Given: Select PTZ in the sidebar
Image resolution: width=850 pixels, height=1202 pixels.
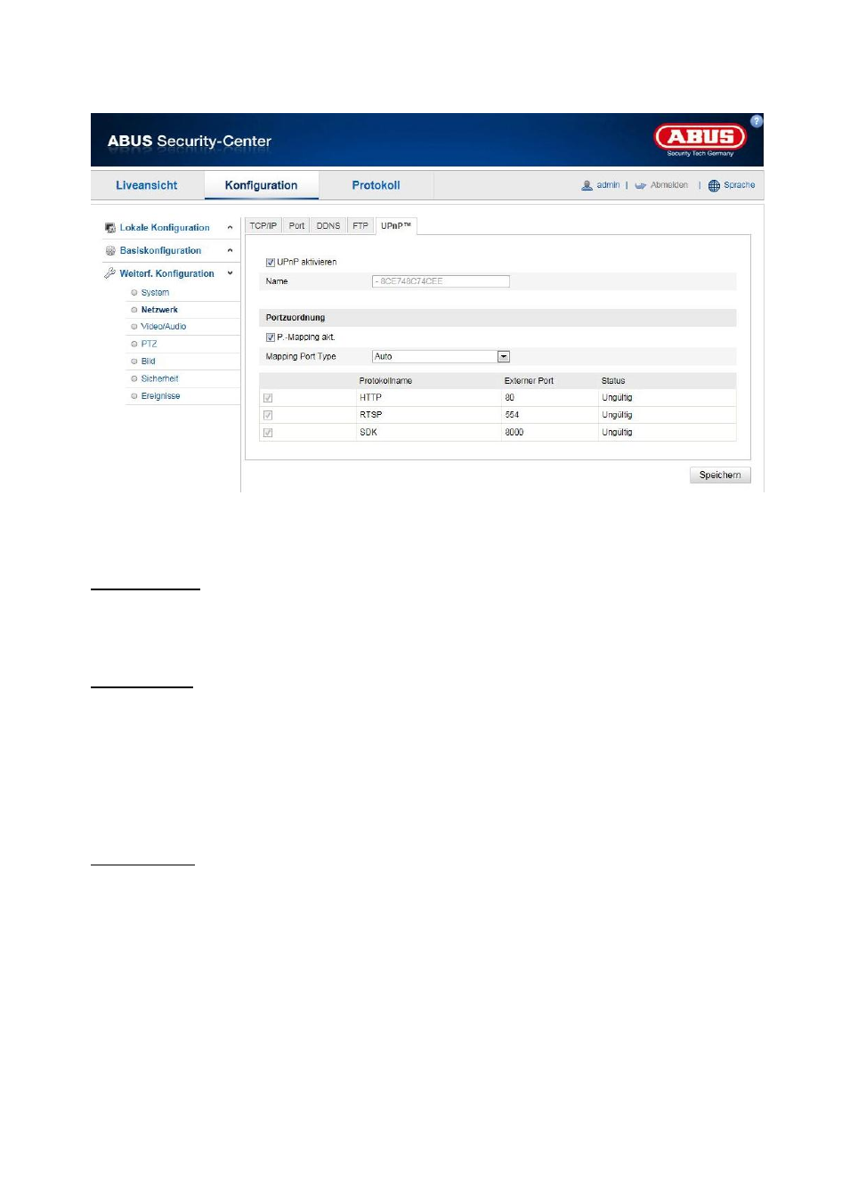Looking at the screenshot, I should coord(149,344).
